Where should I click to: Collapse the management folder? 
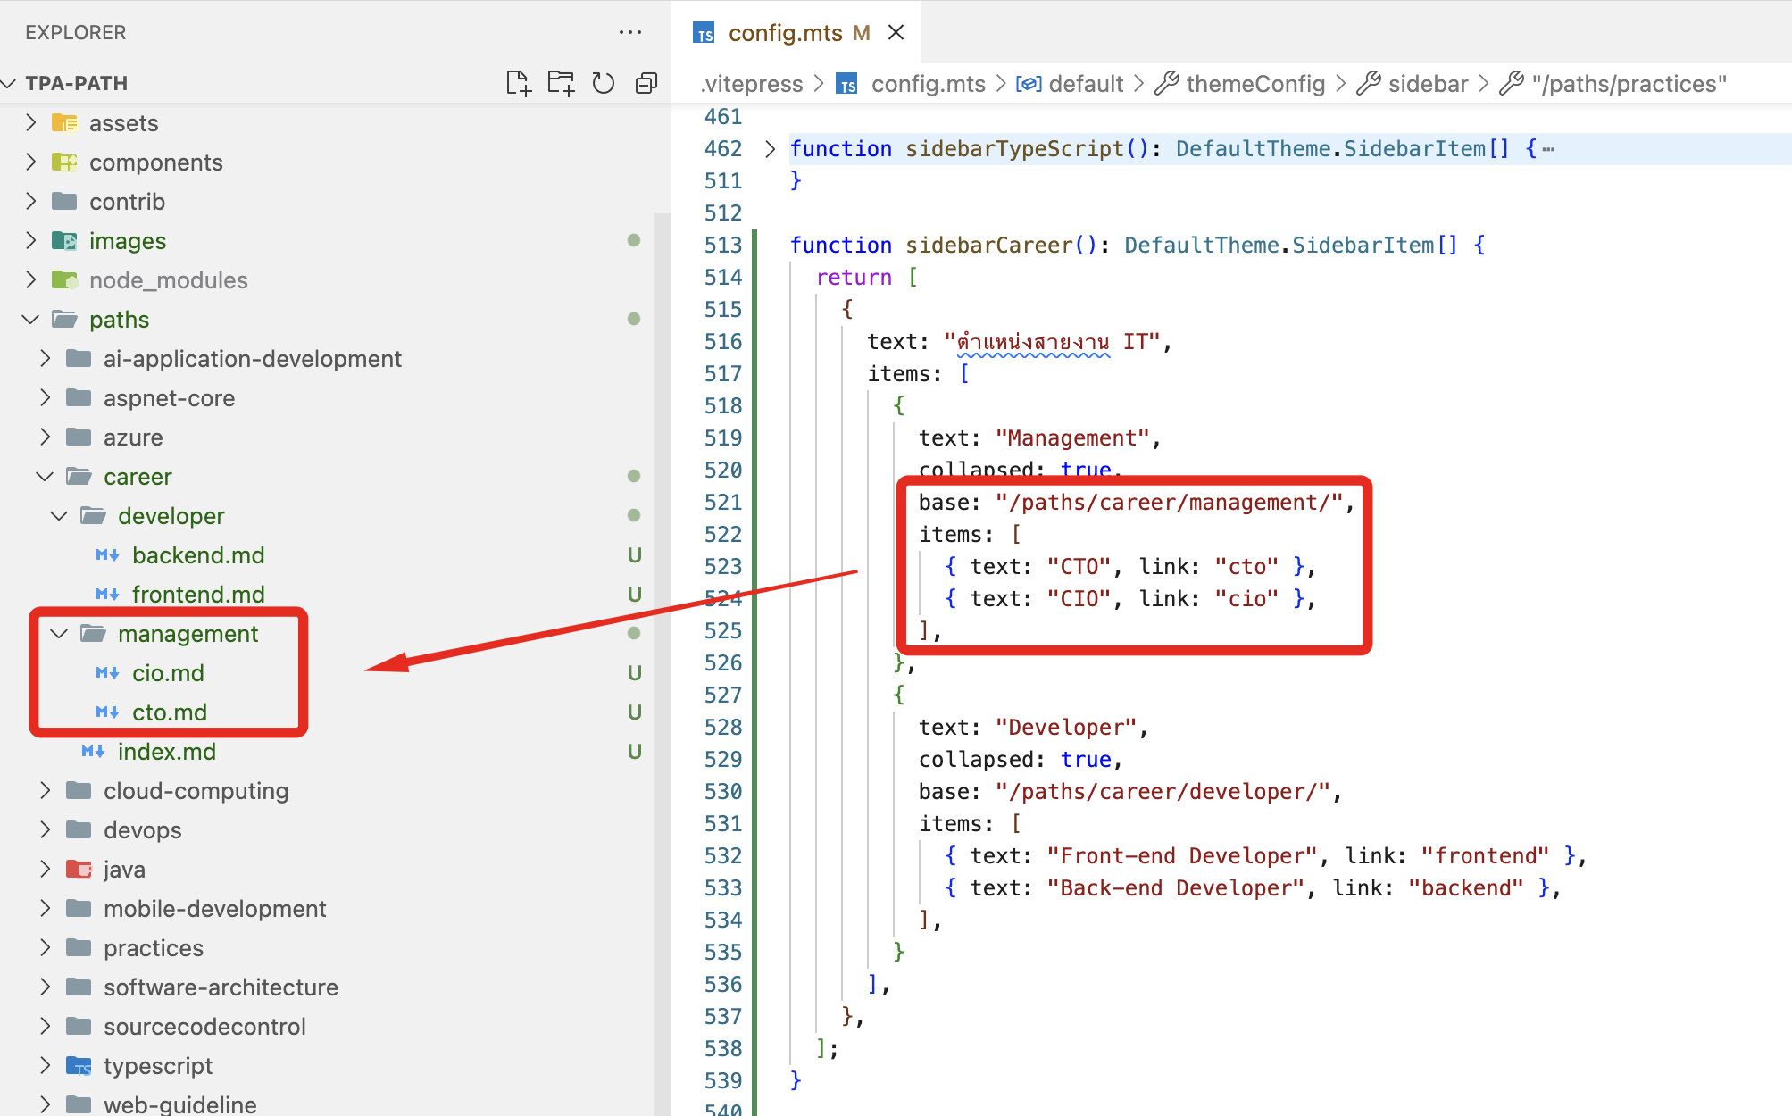point(59,634)
